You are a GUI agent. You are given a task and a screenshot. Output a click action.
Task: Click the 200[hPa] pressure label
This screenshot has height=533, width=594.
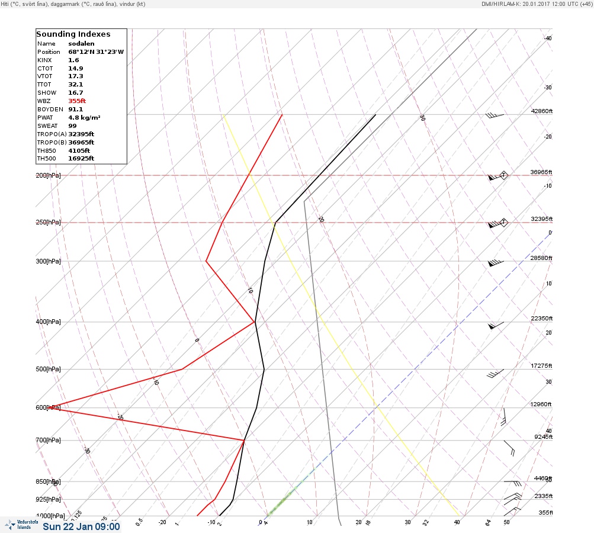click(48, 175)
